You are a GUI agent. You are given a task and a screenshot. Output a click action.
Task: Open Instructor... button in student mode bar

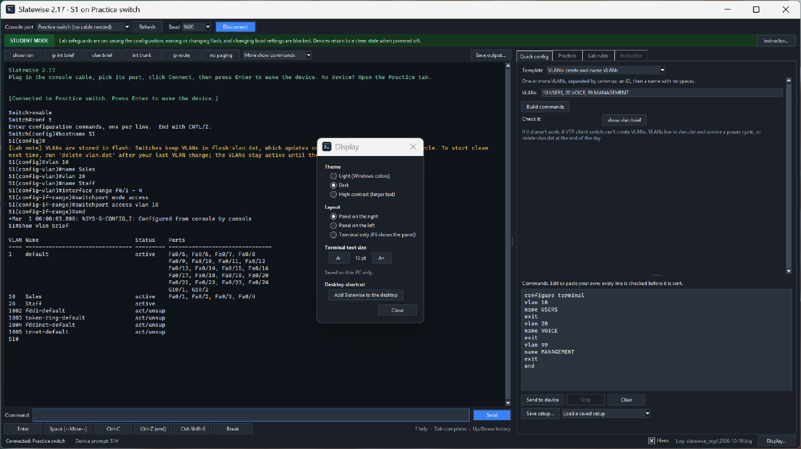pos(776,41)
